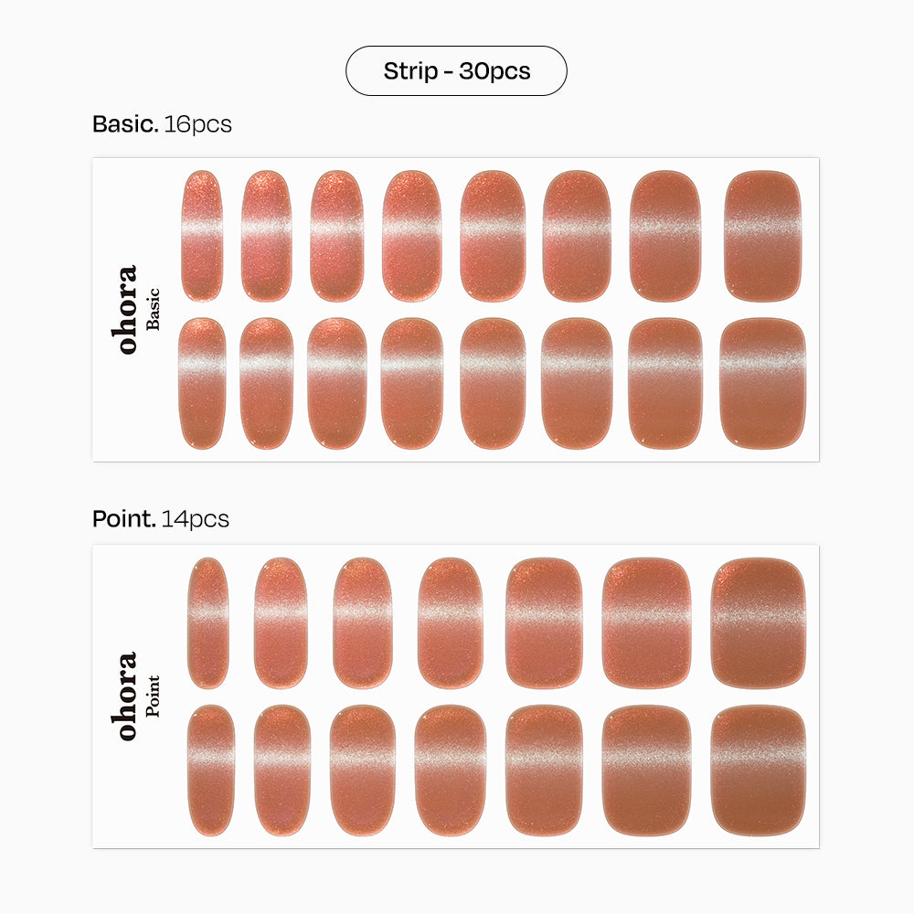The width and height of the screenshot is (914, 914).
Task: Select the fifth bottom-row Basic nail strip
Action: point(493,383)
